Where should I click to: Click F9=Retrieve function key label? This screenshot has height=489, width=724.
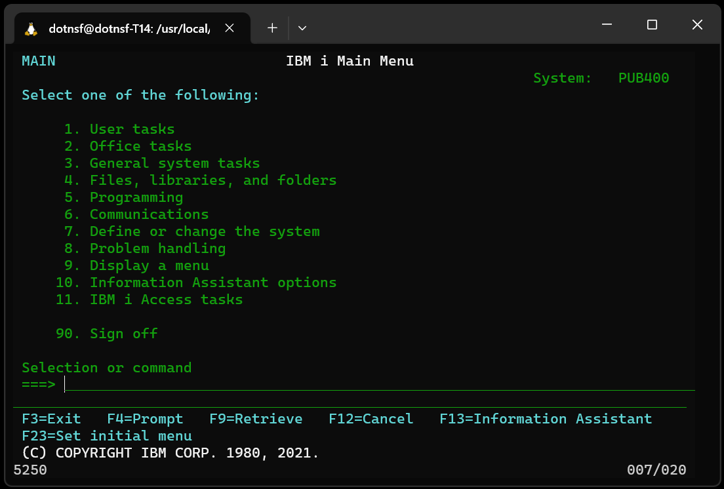coord(256,419)
